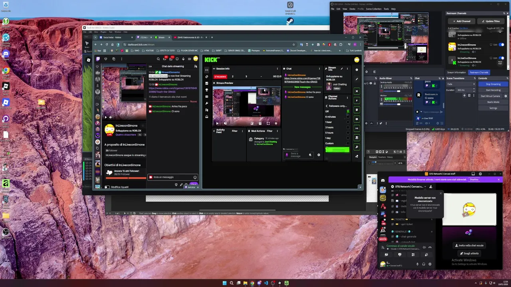This screenshot has width=511, height=287.
Task: Open the info icon in Kick right sidebar
Action: tap(357, 70)
